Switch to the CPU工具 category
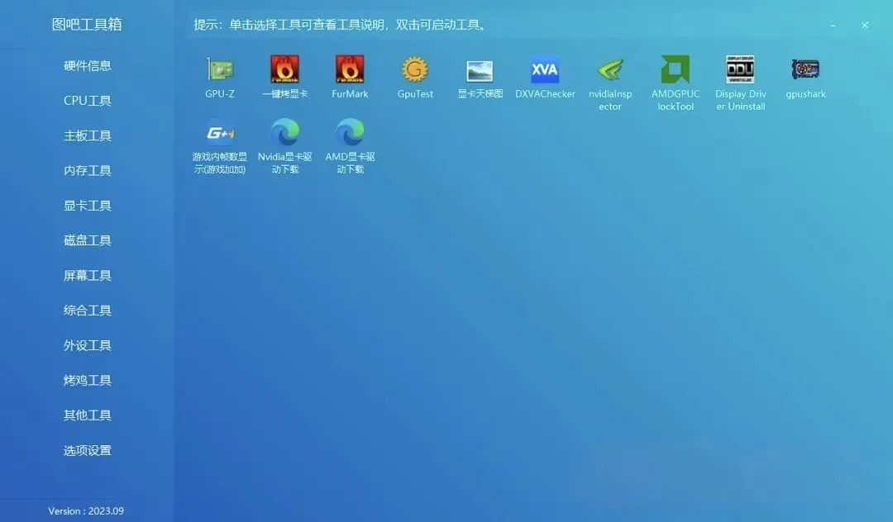 [x=87, y=100]
